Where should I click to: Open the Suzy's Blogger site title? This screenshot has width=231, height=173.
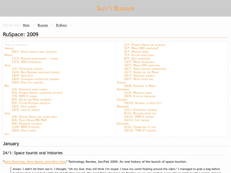point(115,9)
